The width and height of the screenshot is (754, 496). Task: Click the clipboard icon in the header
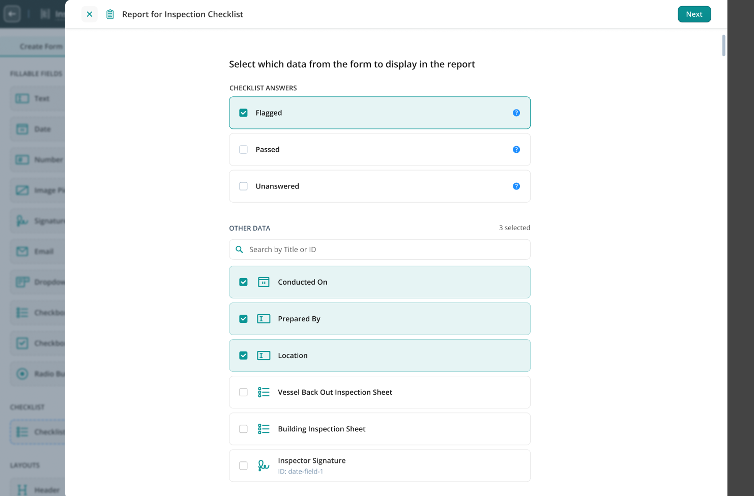tap(110, 14)
